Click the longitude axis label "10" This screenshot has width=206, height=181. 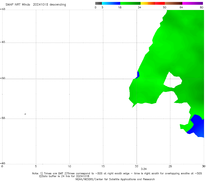pos(69,166)
